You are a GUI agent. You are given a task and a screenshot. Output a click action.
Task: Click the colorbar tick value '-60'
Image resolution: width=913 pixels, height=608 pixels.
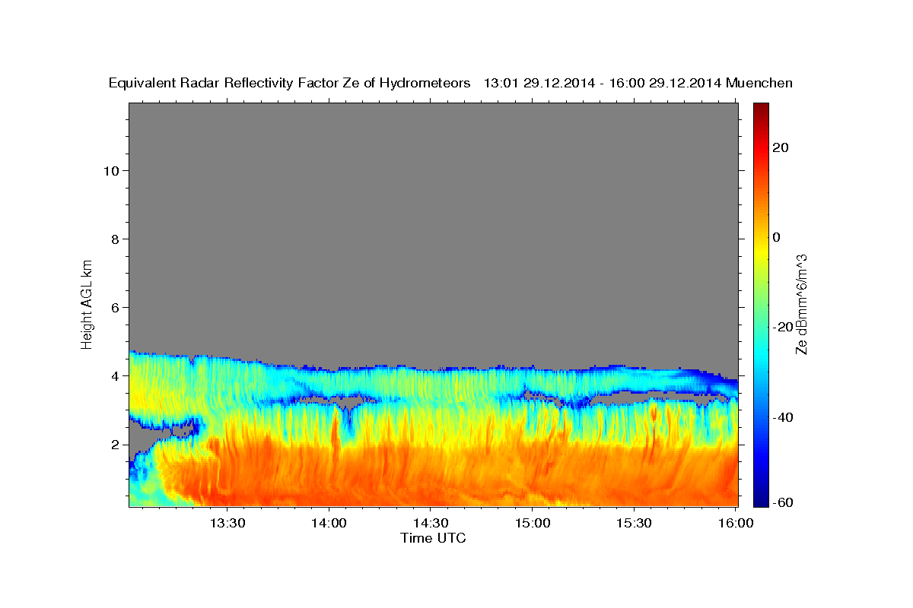point(782,502)
